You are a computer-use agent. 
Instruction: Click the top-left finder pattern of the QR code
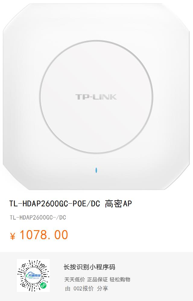click(x=24, y=266)
